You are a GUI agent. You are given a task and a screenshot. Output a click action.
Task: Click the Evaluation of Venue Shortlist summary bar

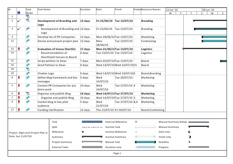tap(205, 49)
